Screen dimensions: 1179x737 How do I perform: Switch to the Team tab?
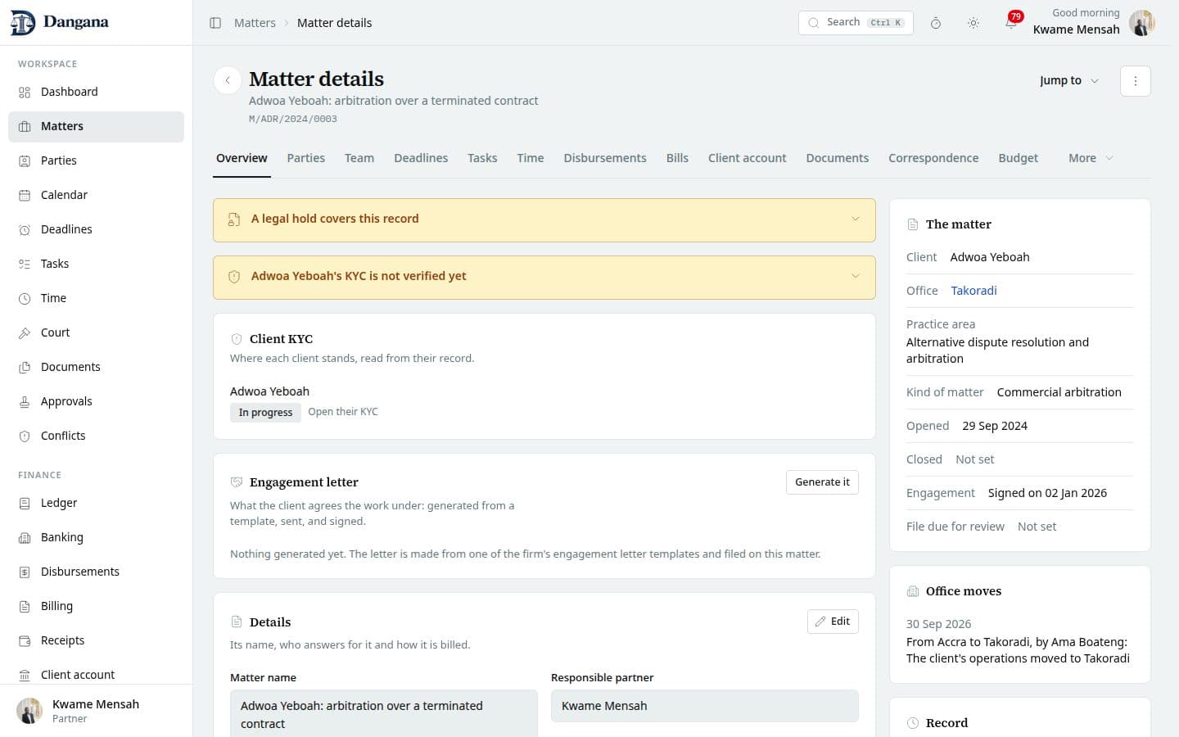[359, 158]
